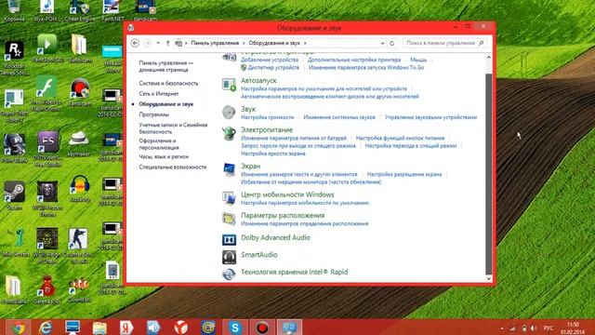Open Skype from the taskbar
The image size is (595, 335).
(235, 328)
